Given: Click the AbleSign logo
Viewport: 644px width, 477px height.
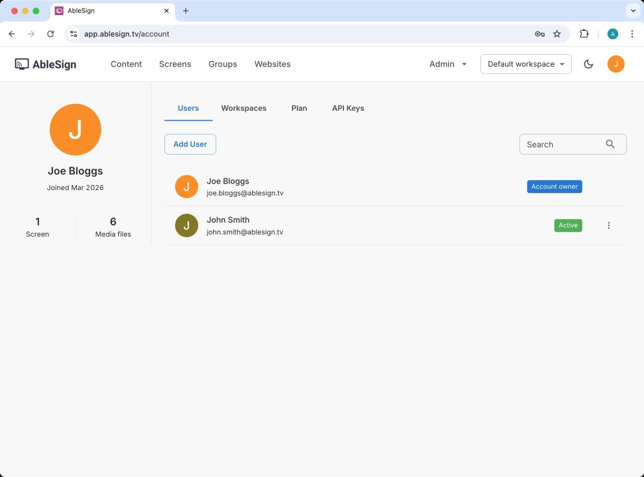Looking at the screenshot, I should [x=45, y=64].
